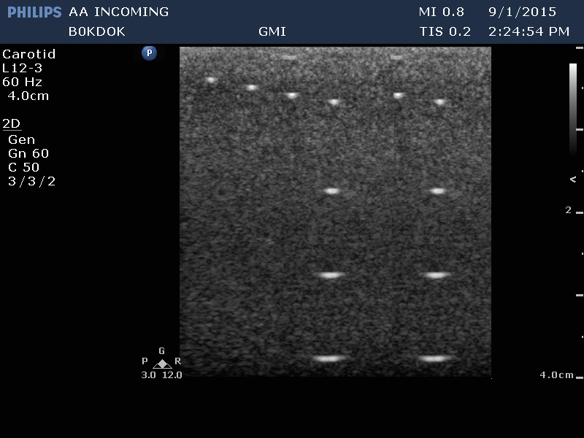
Task: Click the PHILIPS logo in the header
Action: 34,12
